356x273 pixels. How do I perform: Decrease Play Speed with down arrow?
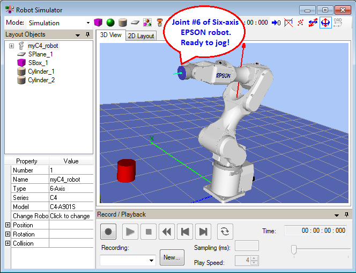pos(254,263)
